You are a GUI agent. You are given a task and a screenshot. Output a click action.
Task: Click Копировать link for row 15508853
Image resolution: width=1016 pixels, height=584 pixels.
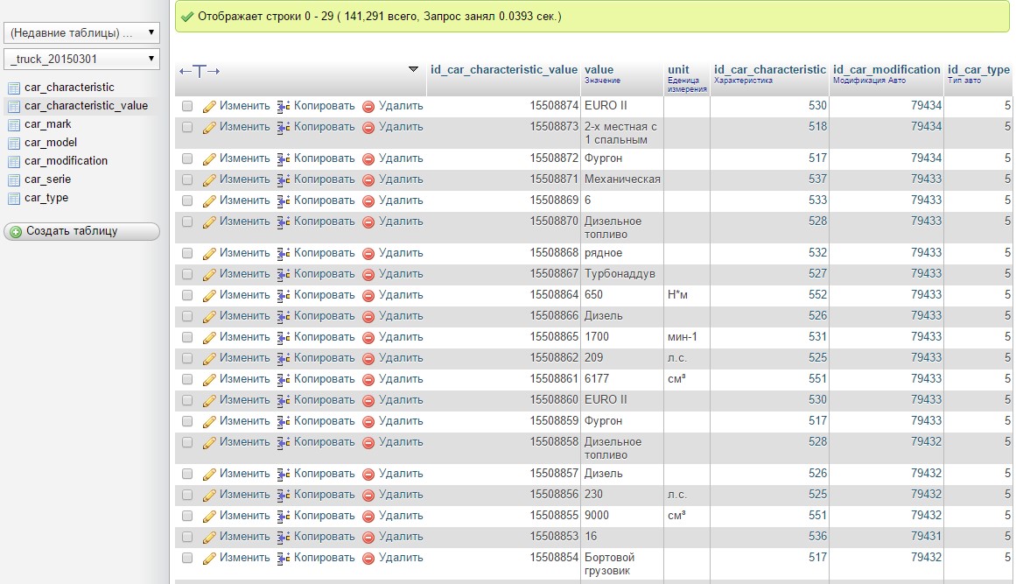[x=324, y=537]
